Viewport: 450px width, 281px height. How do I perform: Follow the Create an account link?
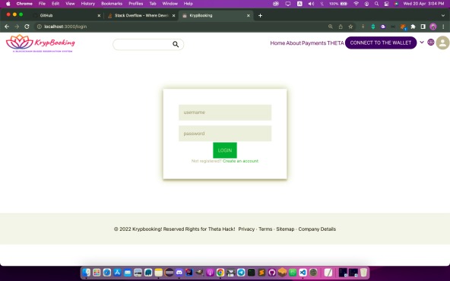(x=240, y=161)
